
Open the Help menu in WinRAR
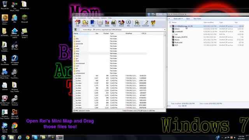click(110, 18)
